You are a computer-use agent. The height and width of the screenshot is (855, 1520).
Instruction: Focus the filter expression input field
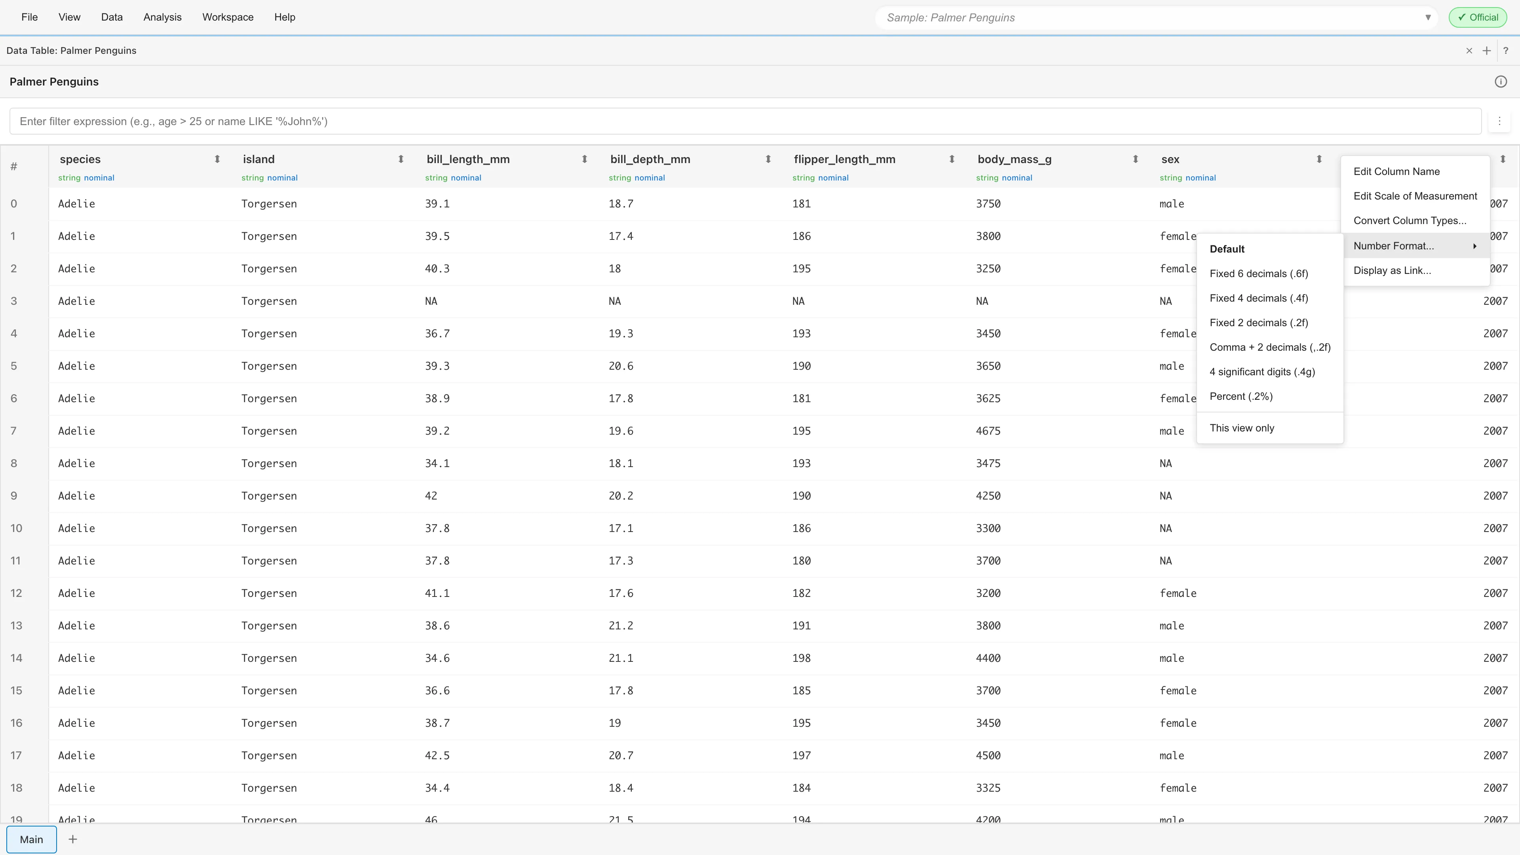tap(745, 121)
